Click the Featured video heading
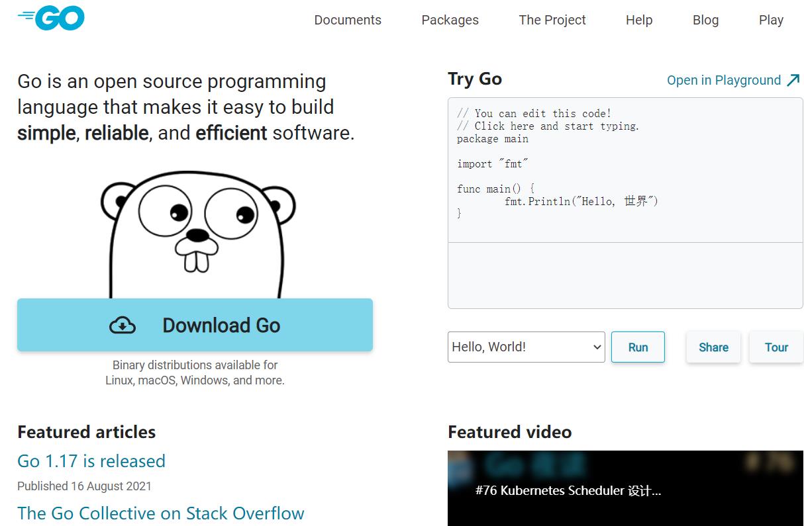This screenshot has width=804, height=526. 510,432
